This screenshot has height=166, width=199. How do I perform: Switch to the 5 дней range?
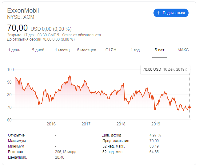click(x=38, y=50)
